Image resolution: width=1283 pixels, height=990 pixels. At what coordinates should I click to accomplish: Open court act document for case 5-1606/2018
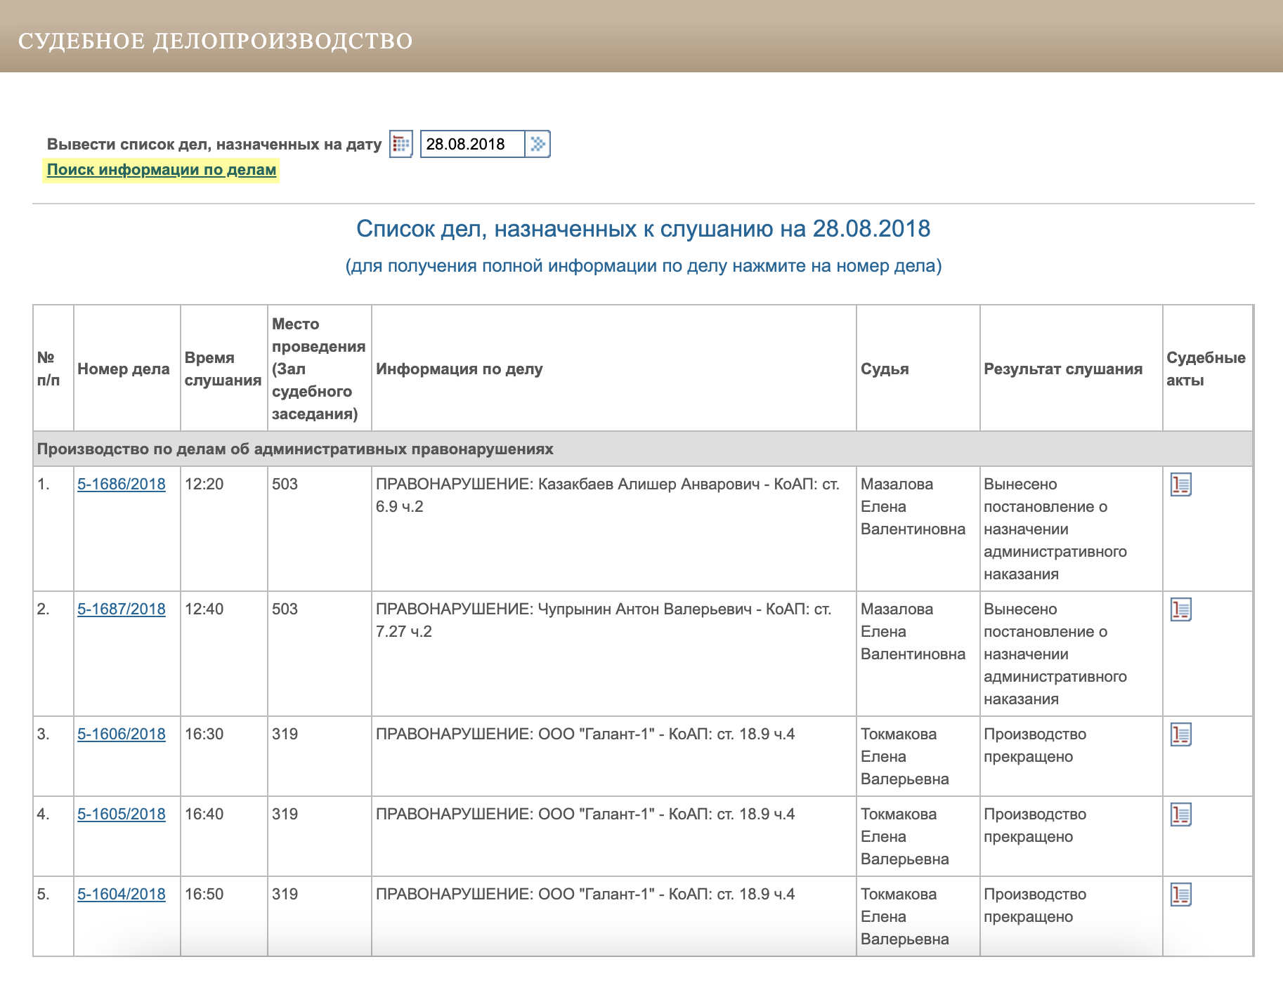[1181, 734]
